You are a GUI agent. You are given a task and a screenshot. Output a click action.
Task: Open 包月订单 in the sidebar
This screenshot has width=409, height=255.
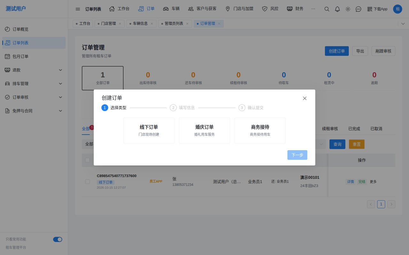coord(34,56)
